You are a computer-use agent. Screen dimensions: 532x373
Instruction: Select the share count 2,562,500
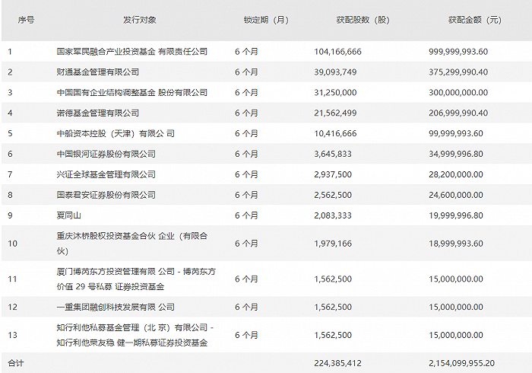click(x=333, y=195)
